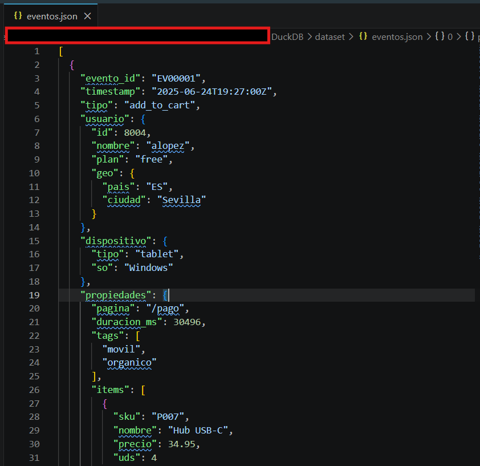Click the "ES" country value

click(157, 187)
